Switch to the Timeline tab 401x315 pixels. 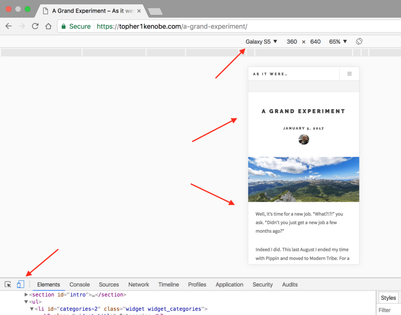coord(168,284)
